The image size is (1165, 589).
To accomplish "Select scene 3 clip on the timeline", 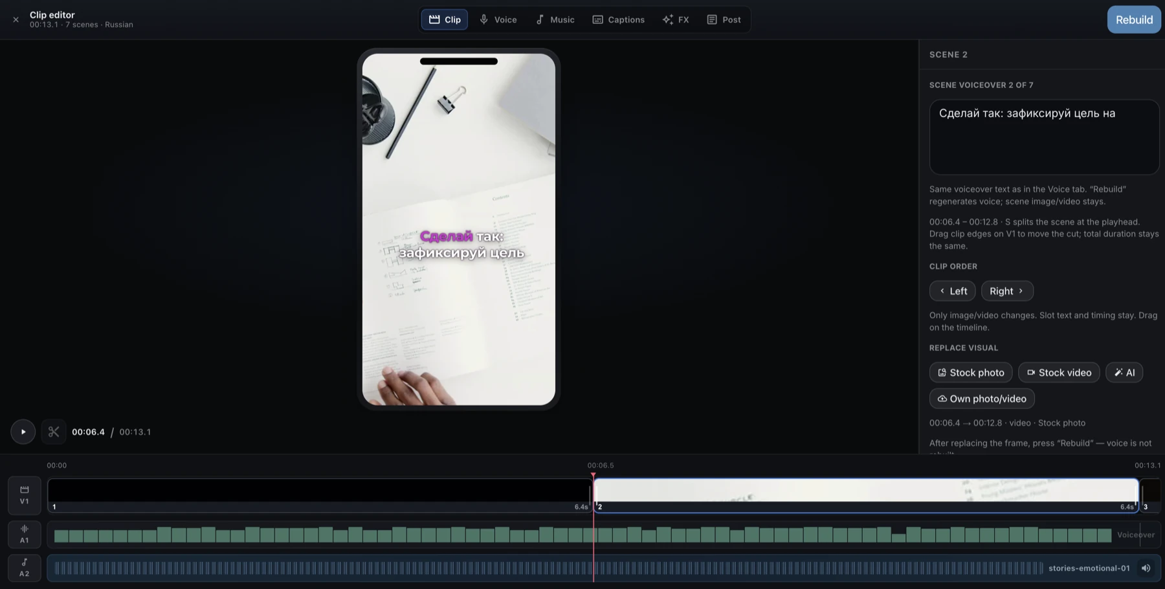I will [x=1149, y=496].
